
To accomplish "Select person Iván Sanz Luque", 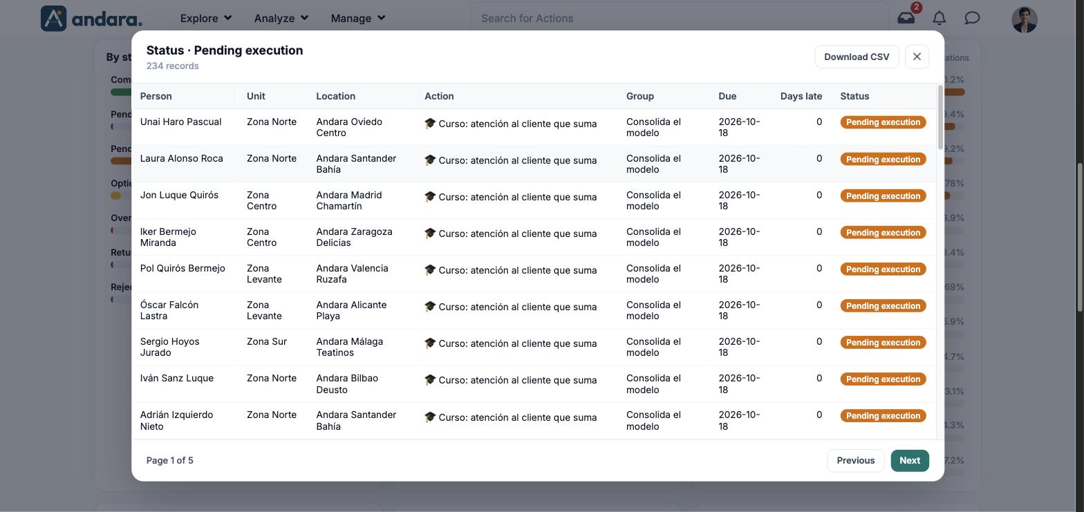I will pos(176,378).
